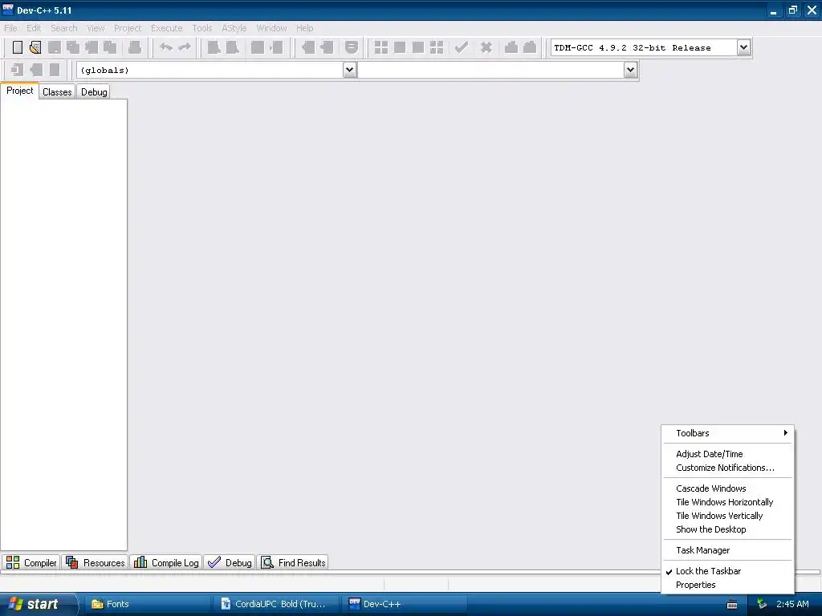The image size is (822, 616).
Task: Select Tile Windows Horizontally
Action: click(x=728, y=502)
